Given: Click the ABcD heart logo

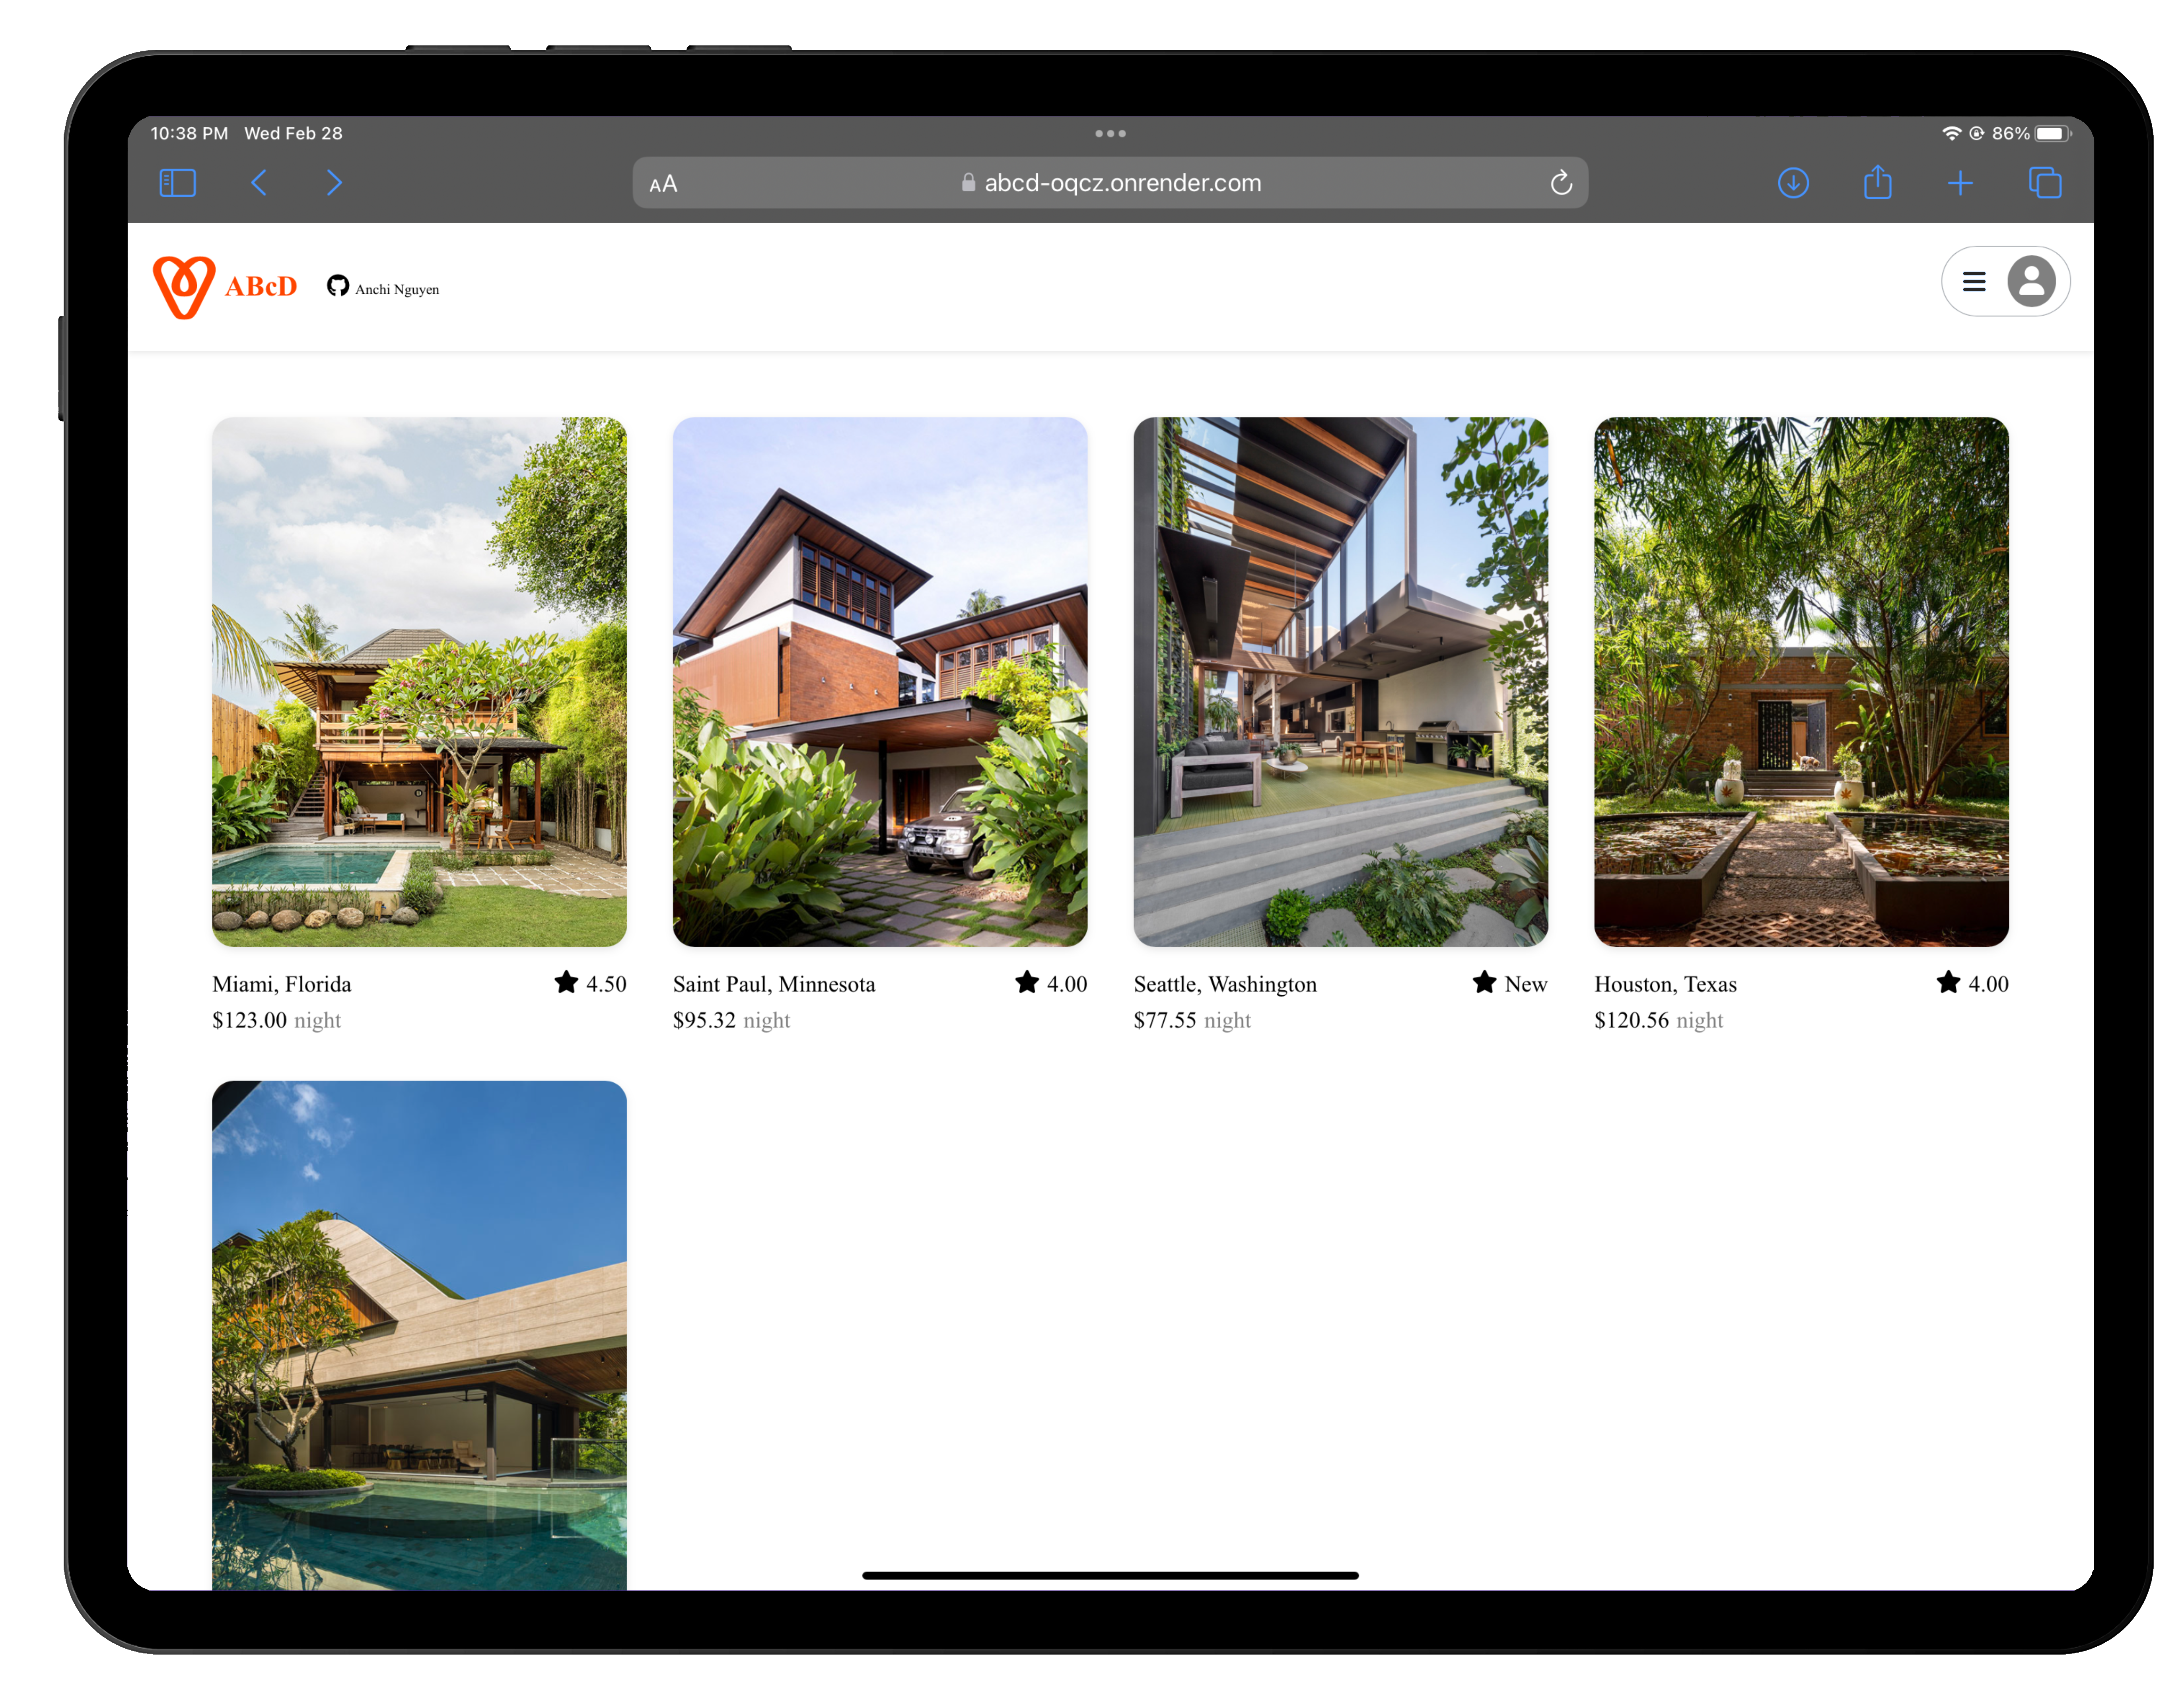Looking at the screenshot, I should pos(184,287).
